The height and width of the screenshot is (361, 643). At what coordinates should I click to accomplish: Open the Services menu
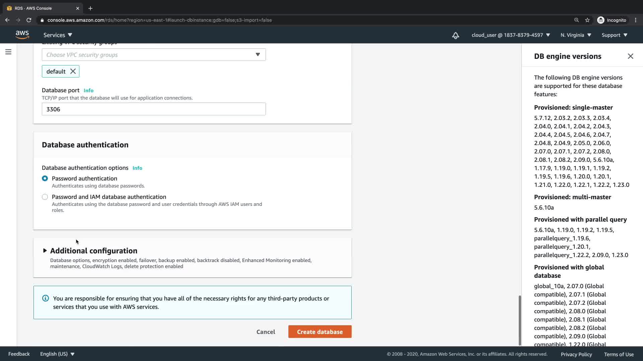pos(58,35)
